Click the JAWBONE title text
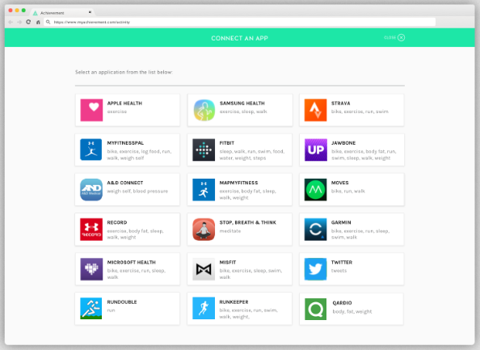 (x=343, y=143)
